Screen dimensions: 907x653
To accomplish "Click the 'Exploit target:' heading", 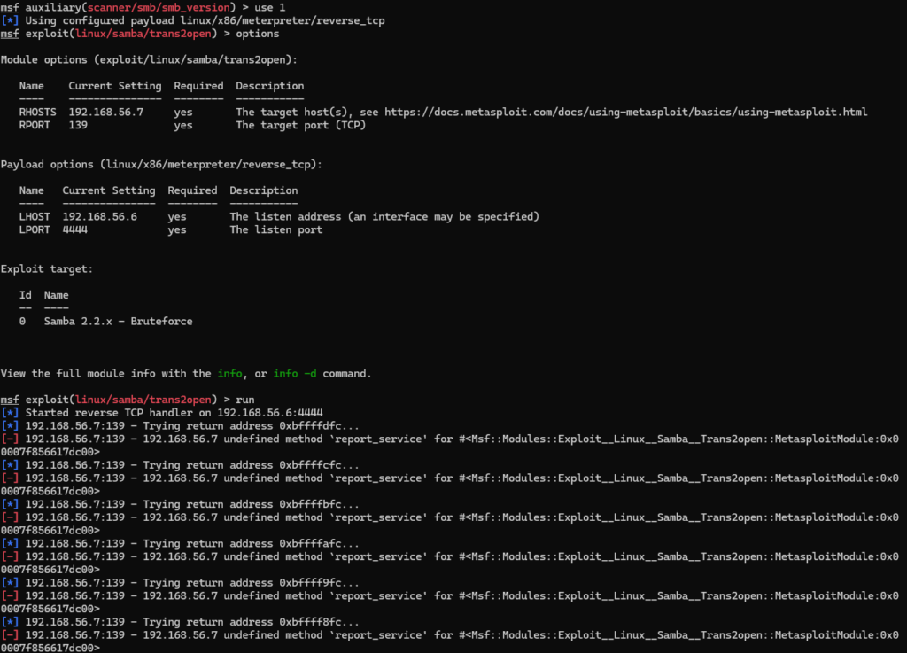I will (47, 269).
